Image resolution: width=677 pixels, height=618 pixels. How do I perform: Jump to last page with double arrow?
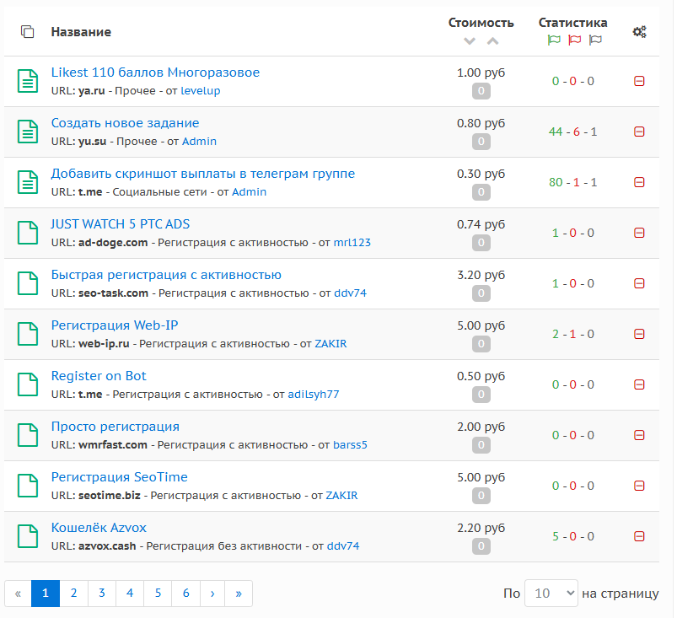(239, 594)
